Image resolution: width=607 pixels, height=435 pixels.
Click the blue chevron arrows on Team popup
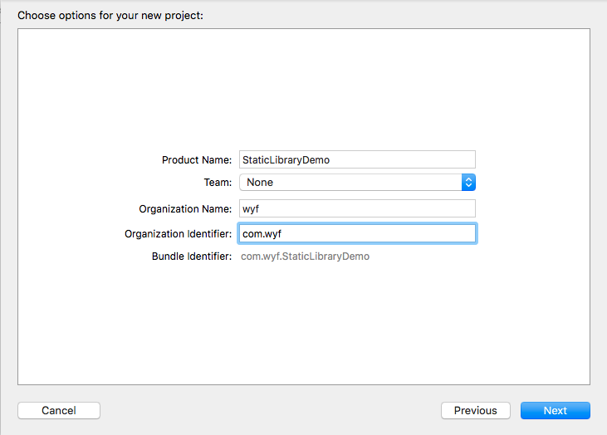[468, 182]
